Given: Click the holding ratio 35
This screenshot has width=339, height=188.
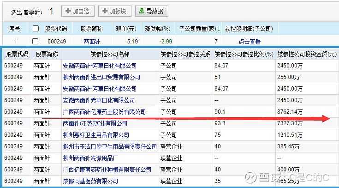Looking at the screenshot, I should [218, 181].
